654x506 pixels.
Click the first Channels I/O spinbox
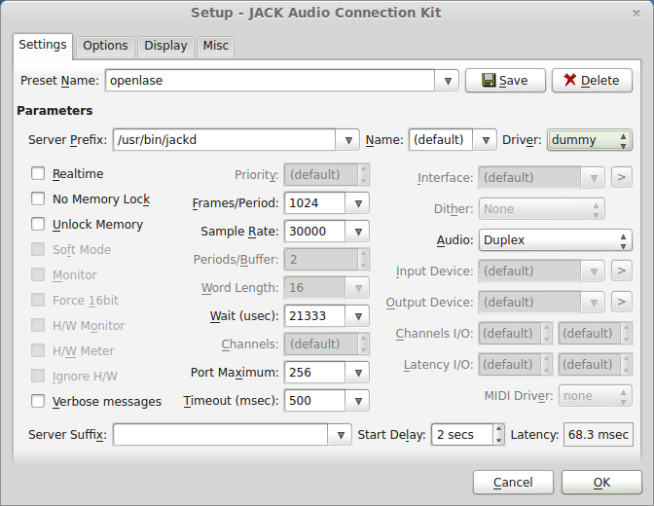[x=516, y=334]
